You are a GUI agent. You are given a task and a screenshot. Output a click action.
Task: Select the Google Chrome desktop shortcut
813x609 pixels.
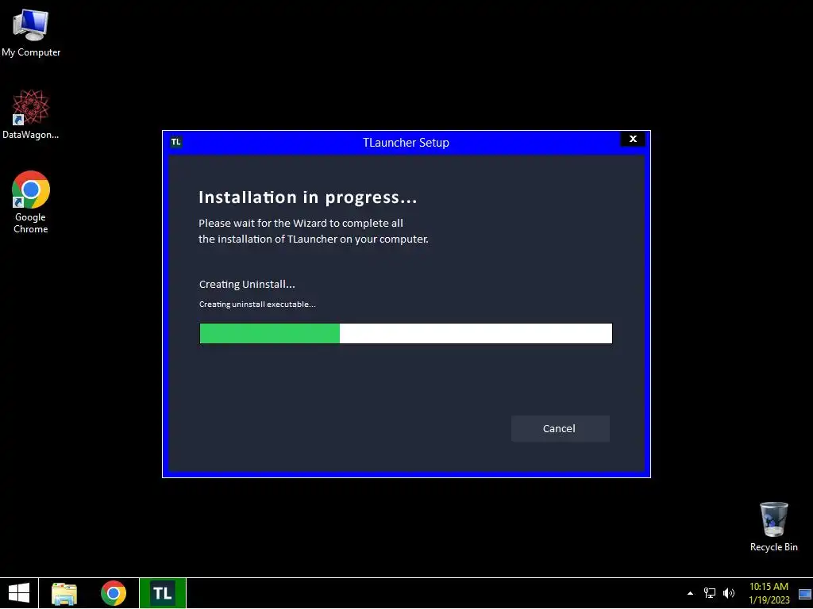31,202
